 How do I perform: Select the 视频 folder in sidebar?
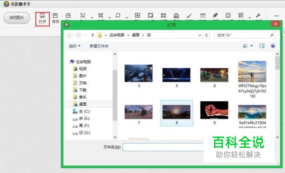pos(79,69)
